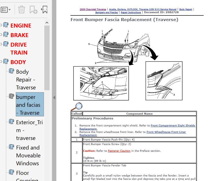Click Front Bumper Fascia Screw (Qty: 2) text
Screen dimensions: 211x181
point(107,144)
